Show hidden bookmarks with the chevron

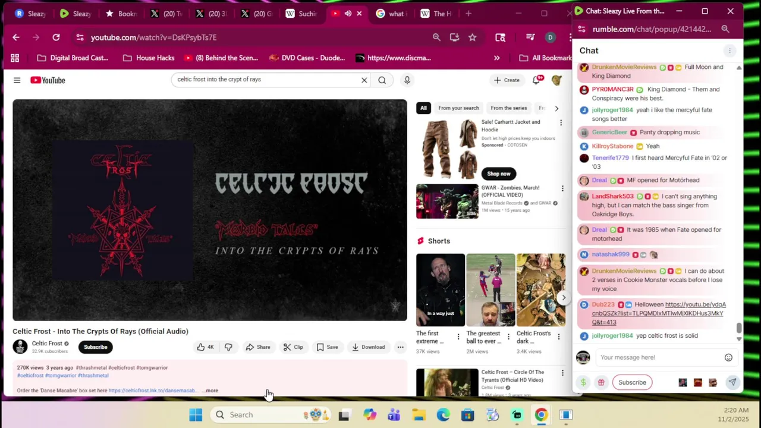tap(496, 58)
